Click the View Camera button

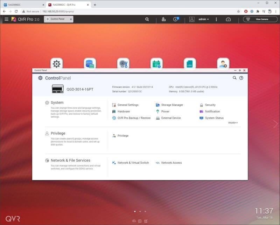coord(260,19)
